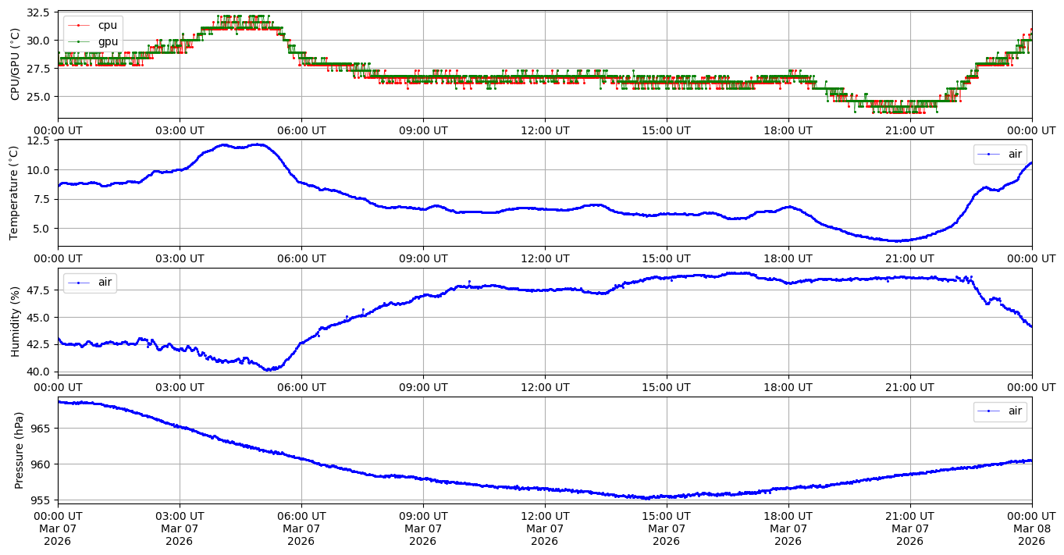Image resolution: width=1064 pixels, height=555 pixels.
Task: Click the pressure curve minimum near 14:30 UT
Action: coord(646,498)
